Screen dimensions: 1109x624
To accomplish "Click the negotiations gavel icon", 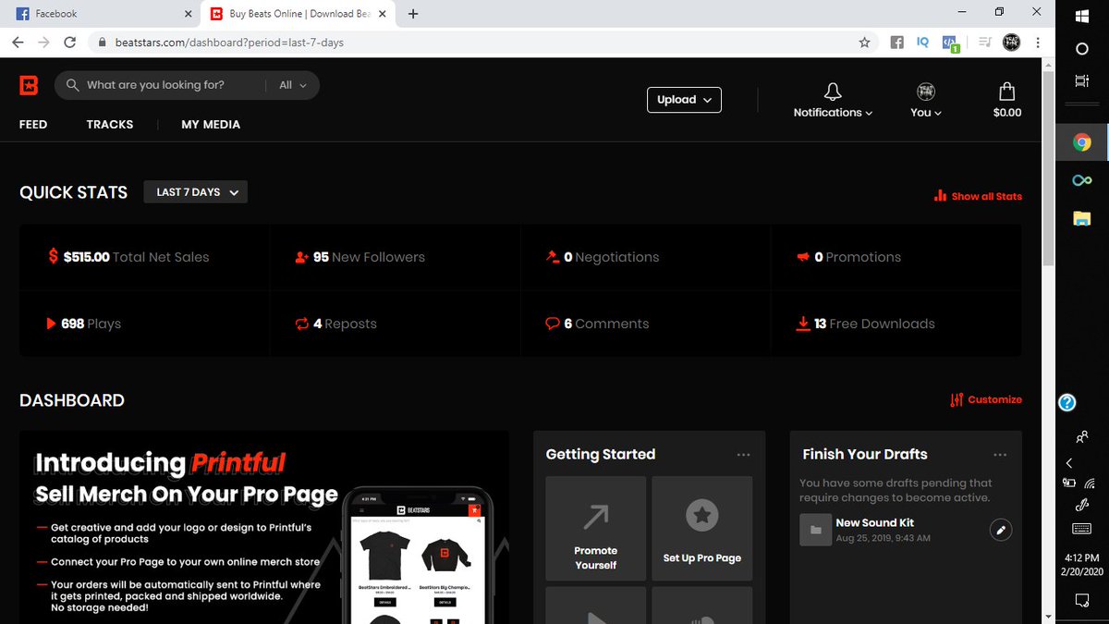I will tap(553, 257).
